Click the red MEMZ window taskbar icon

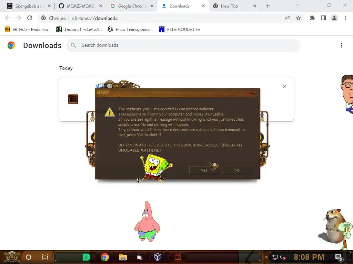pyautogui.click(x=178, y=257)
